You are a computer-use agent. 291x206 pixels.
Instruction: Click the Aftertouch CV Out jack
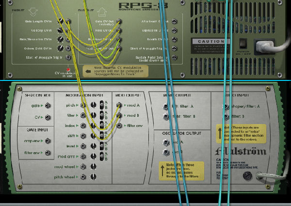[174, 21]
